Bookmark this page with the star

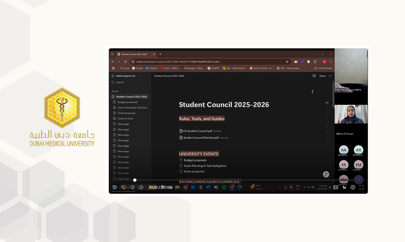coord(287,62)
